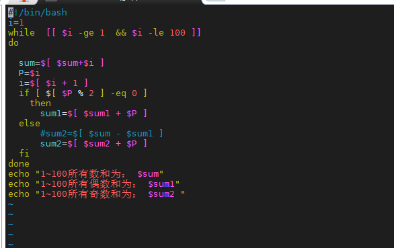Click the 'done' keyword
Screen dimensions: 394x248
click(x=19, y=163)
